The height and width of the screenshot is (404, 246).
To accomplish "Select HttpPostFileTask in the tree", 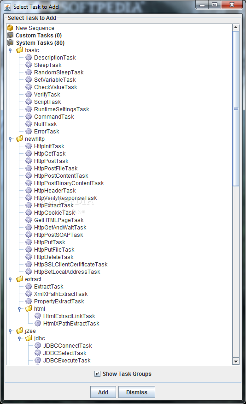I will tap(56, 168).
